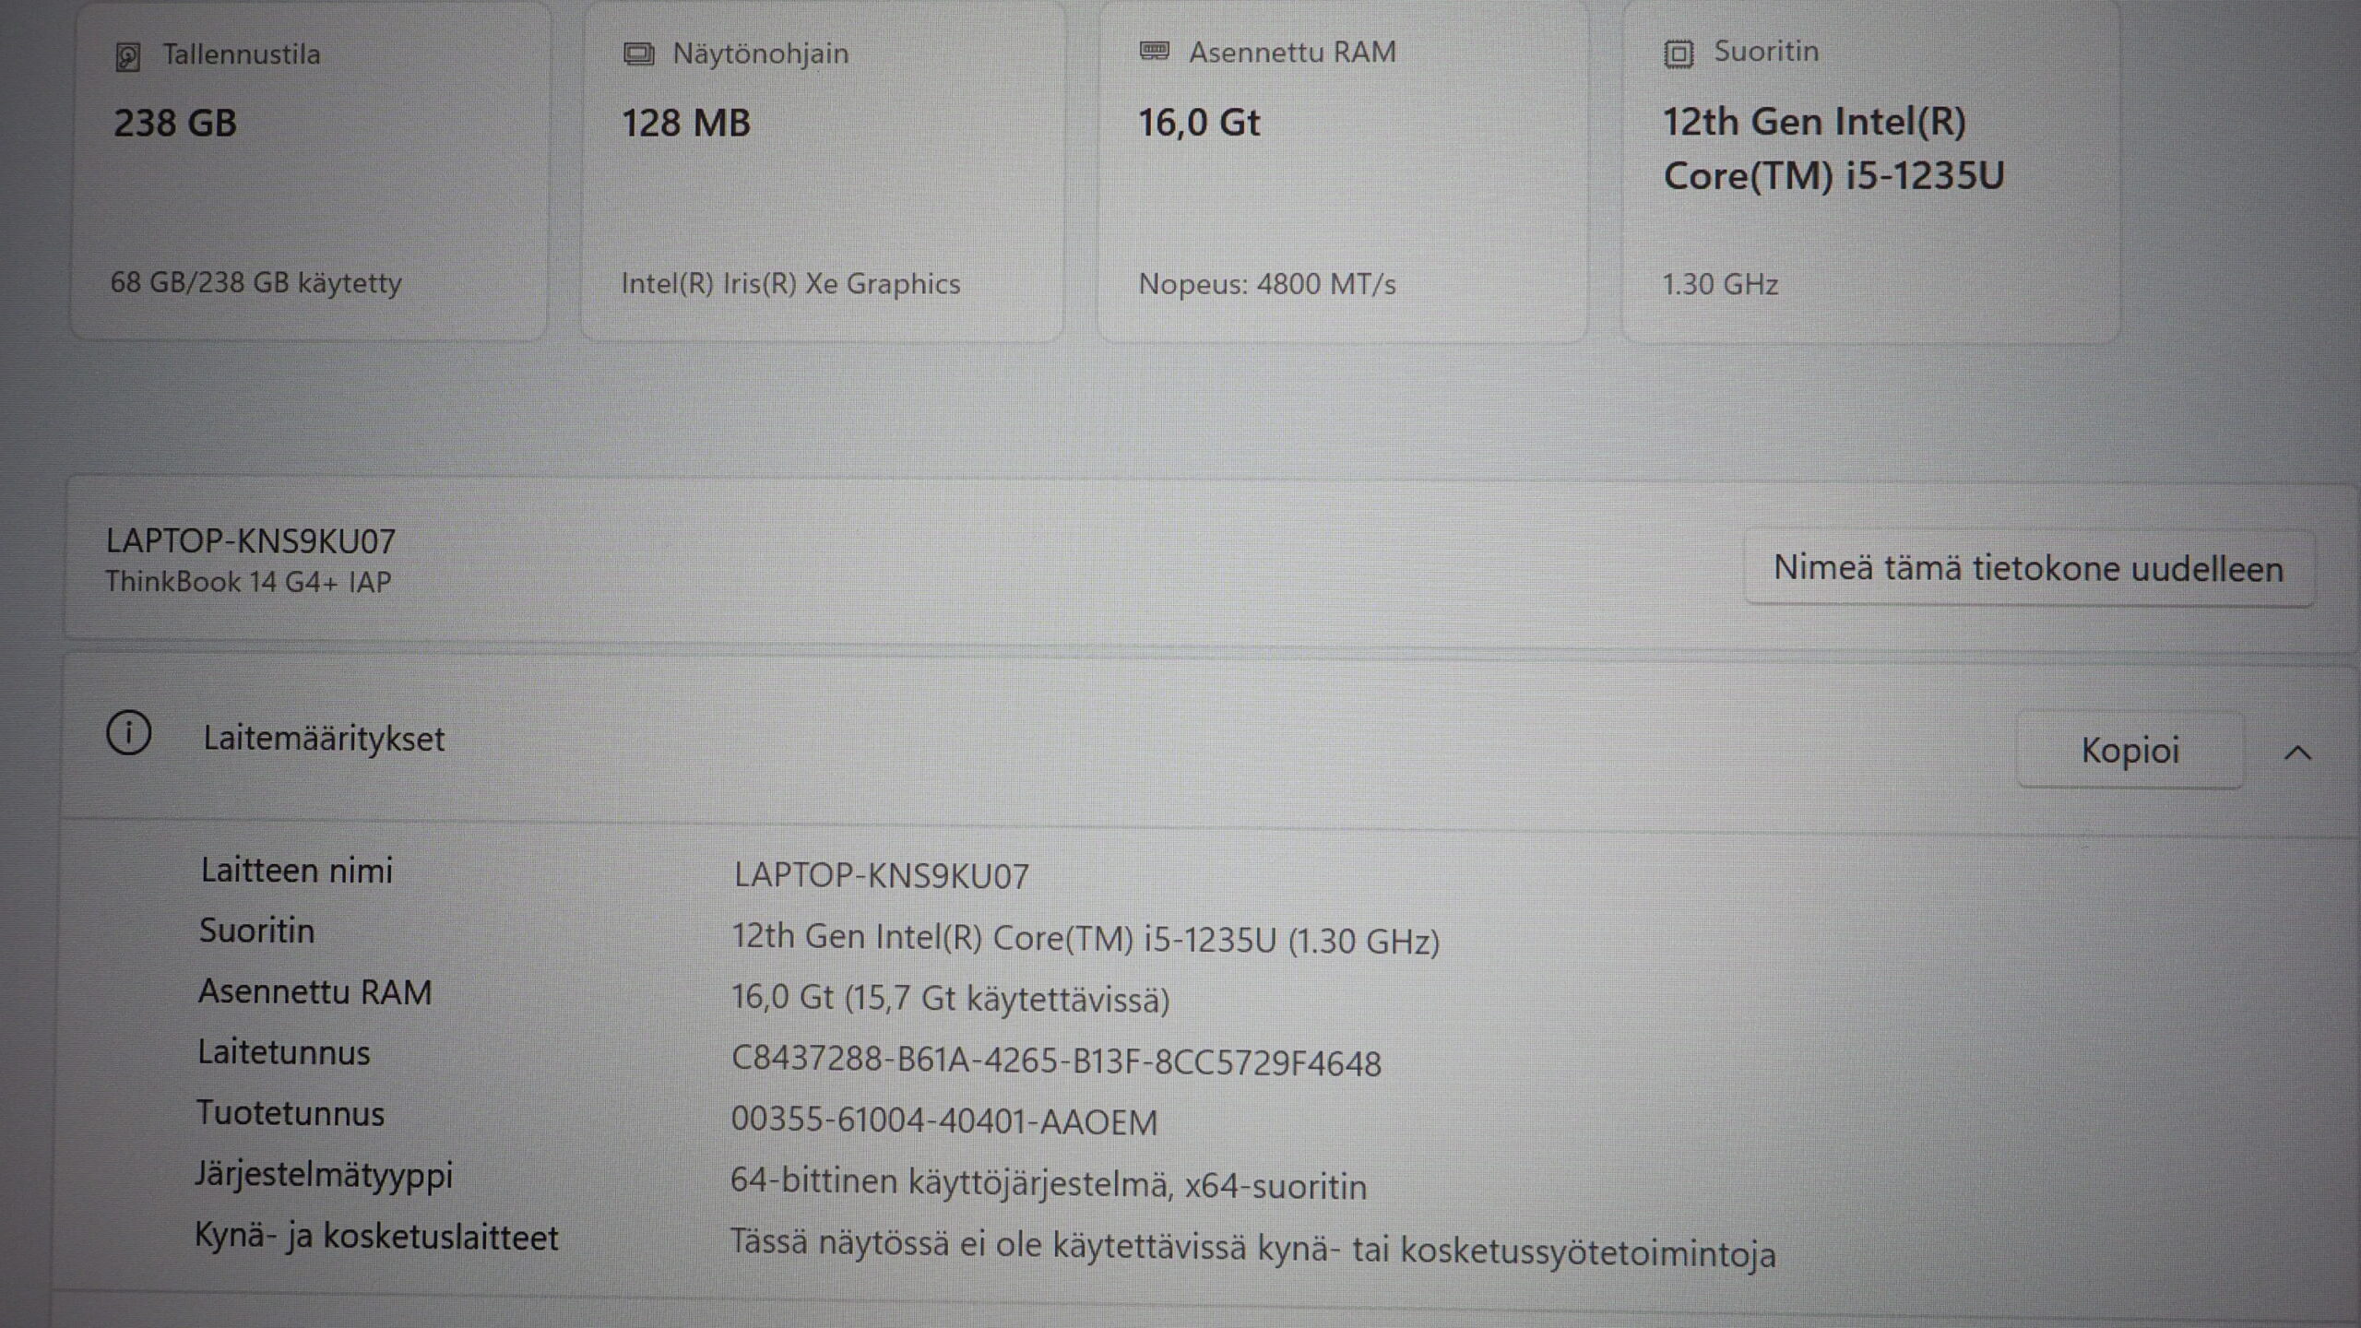Click the ThinkBook 14 G4+ IAP model text
This screenshot has height=1328, width=2361.
tap(248, 582)
